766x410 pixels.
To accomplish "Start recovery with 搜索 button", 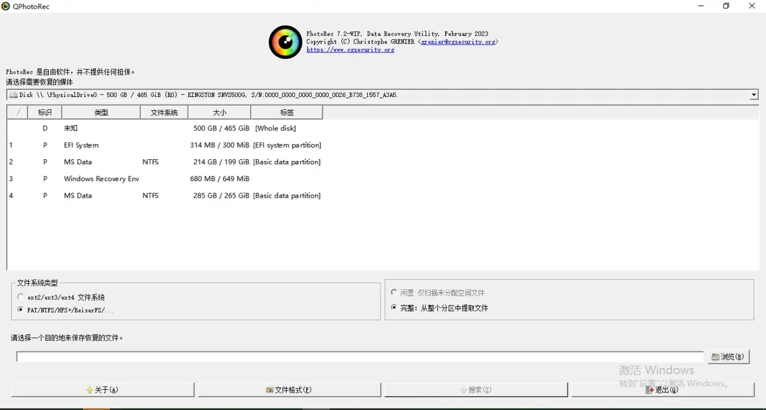I will pos(476,390).
